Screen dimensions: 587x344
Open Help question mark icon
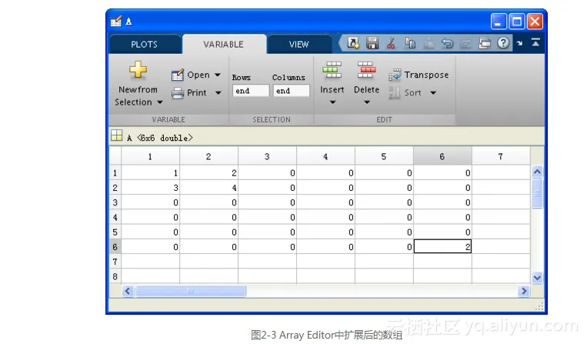pos(503,43)
